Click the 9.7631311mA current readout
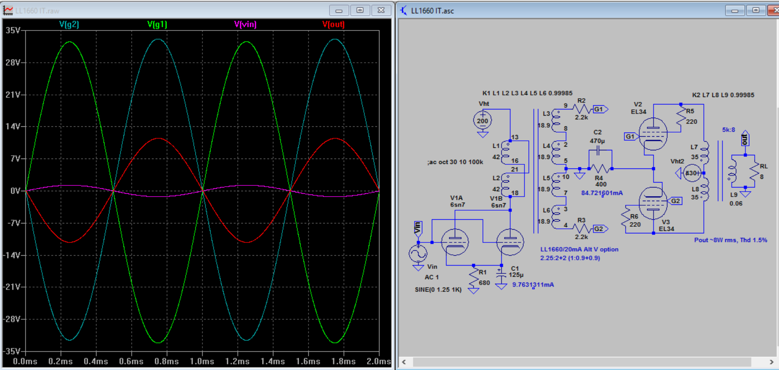The height and width of the screenshot is (370, 779). [533, 285]
